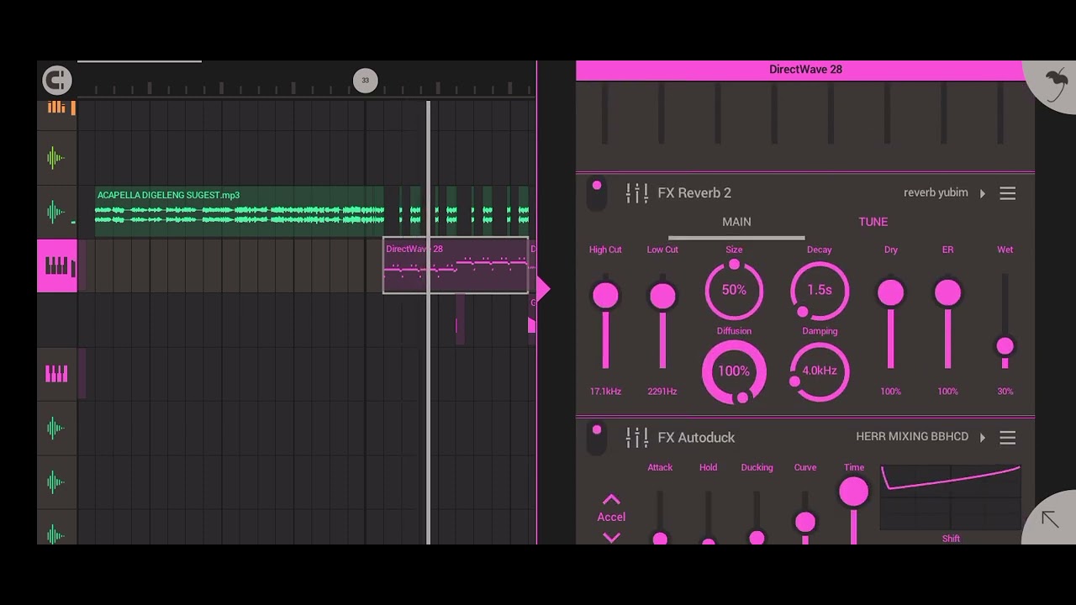Select the ACAPELLA audio track waveform icon
Viewport: 1076px width, 605px height.
point(56,212)
